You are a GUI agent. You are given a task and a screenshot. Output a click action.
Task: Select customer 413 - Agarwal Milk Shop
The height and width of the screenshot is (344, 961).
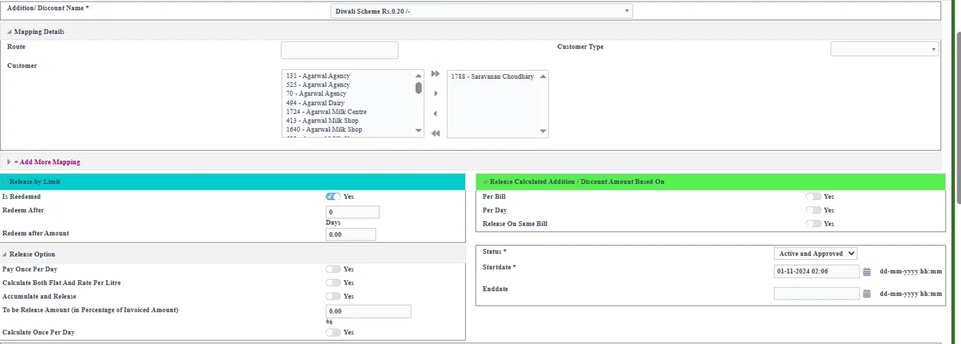324,121
